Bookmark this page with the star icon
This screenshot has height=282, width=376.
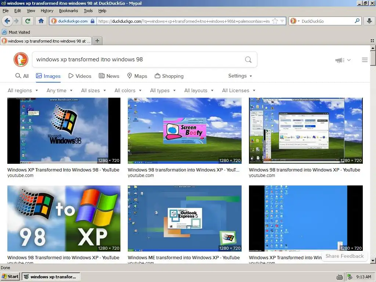pos(275,21)
